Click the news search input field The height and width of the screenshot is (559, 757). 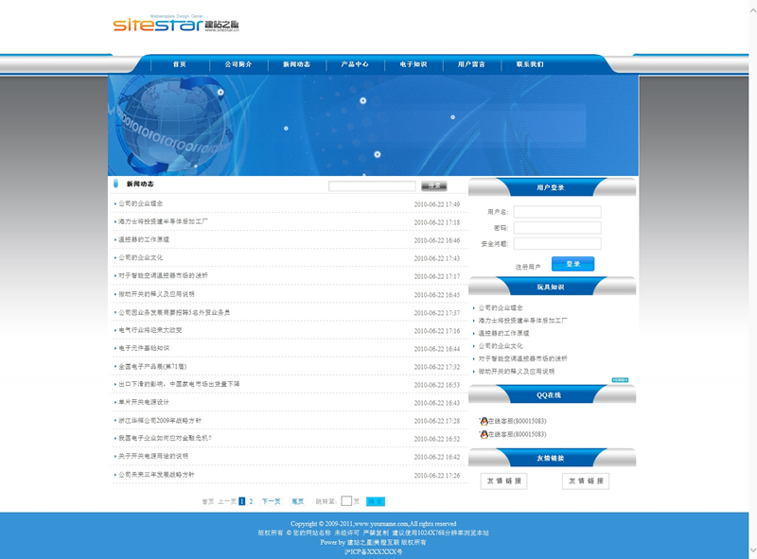coord(372,186)
